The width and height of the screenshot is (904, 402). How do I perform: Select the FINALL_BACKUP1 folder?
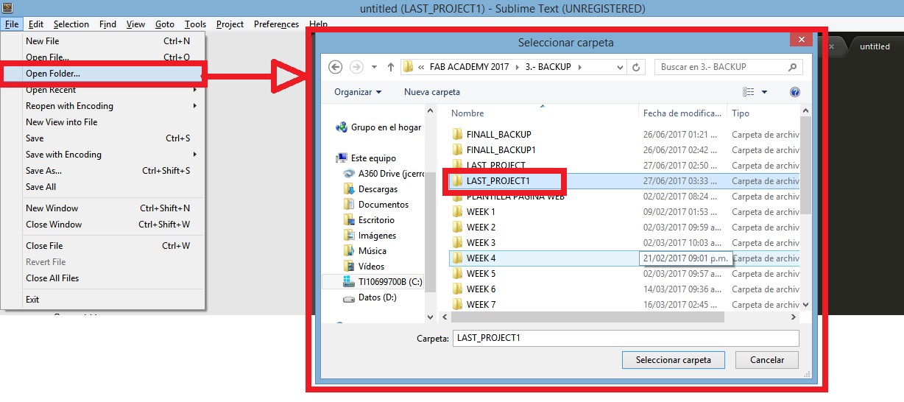pos(495,150)
